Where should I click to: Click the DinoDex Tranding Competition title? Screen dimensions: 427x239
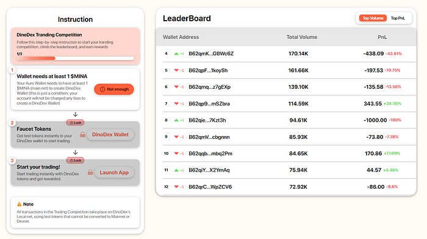click(49, 35)
